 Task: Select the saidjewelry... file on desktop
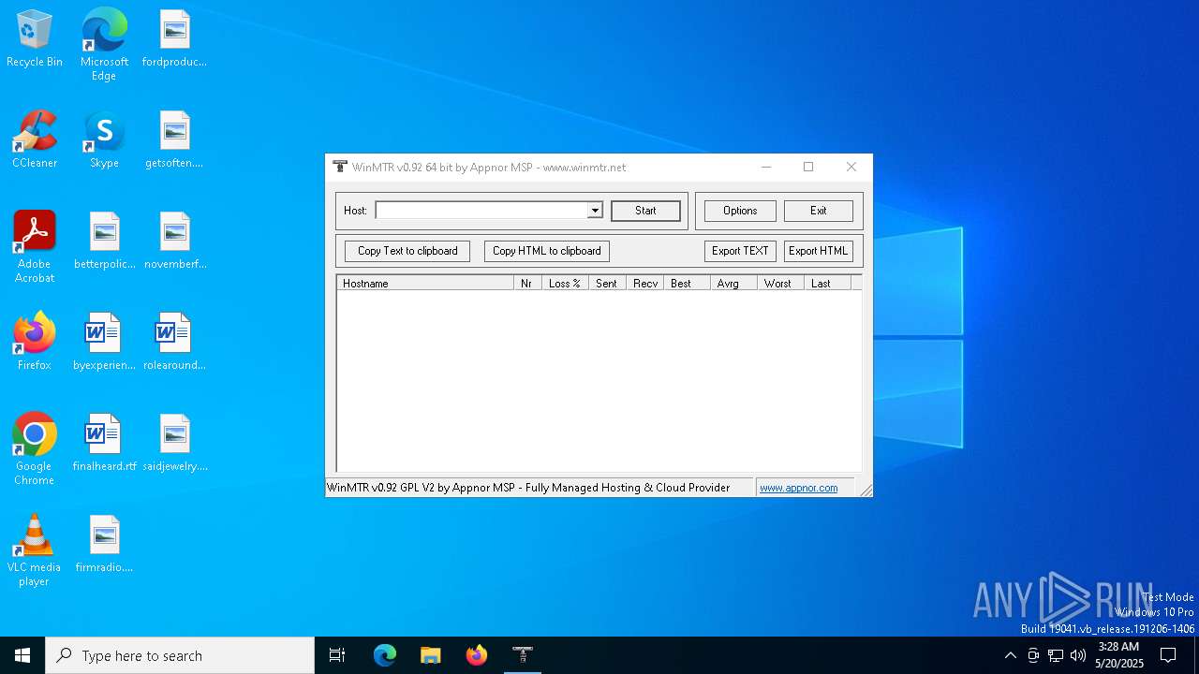point(174,444)
